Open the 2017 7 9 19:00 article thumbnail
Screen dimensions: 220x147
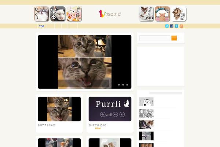(x=59, y=109)
